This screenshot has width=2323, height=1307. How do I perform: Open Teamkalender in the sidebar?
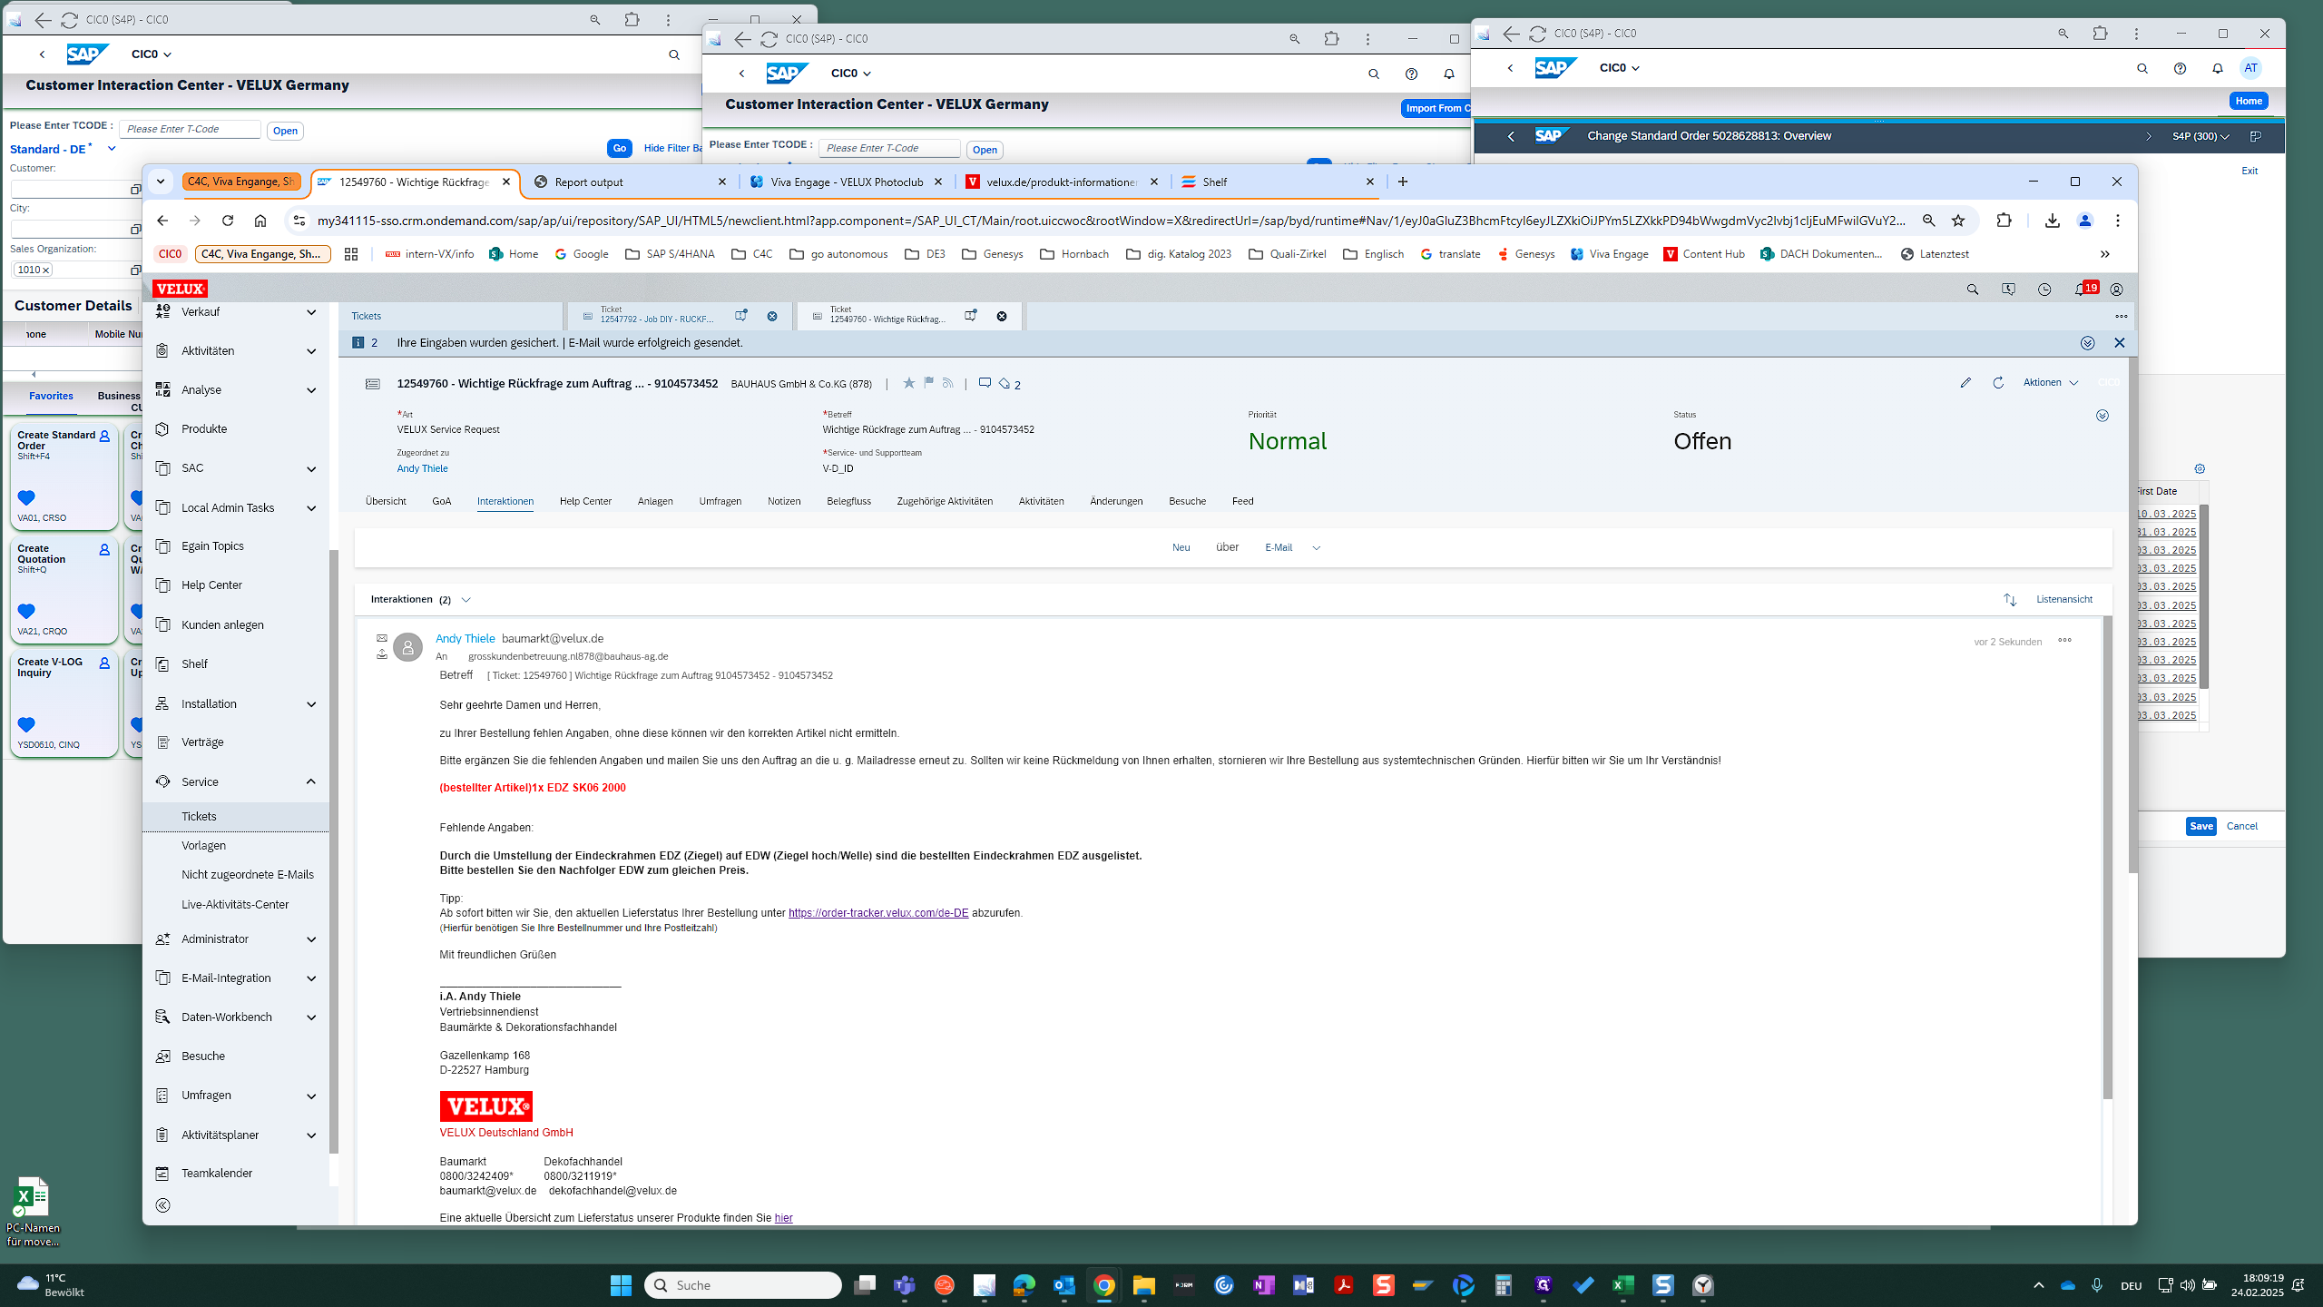click(217, 1174)
